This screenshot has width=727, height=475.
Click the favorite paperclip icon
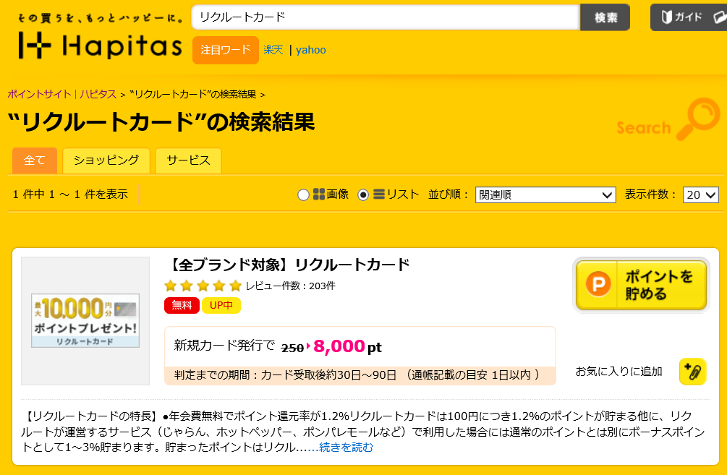pos(693,371)
